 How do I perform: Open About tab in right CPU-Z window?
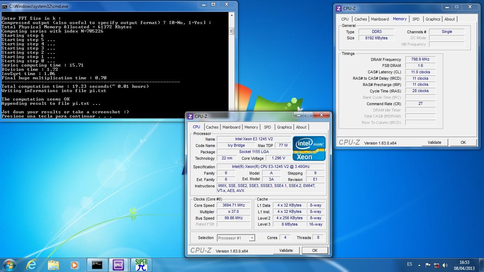[450, 19]
